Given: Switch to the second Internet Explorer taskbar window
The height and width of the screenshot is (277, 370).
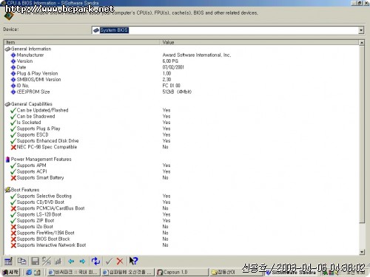Looking at the screenshot, I should coord(128,273).
